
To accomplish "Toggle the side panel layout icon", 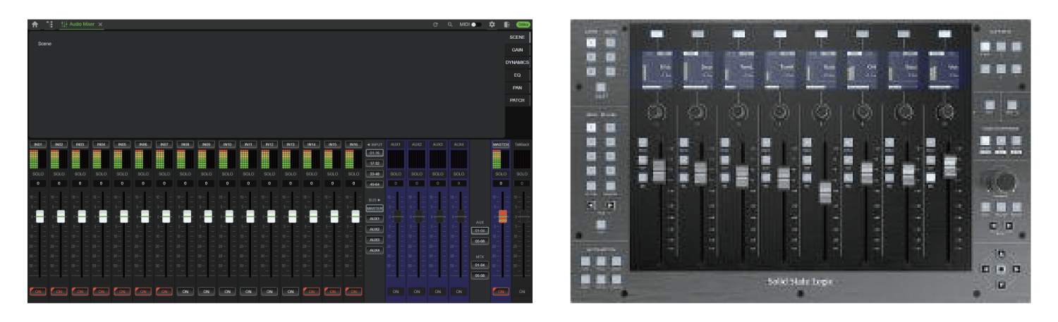I will (x=506, y=25).
